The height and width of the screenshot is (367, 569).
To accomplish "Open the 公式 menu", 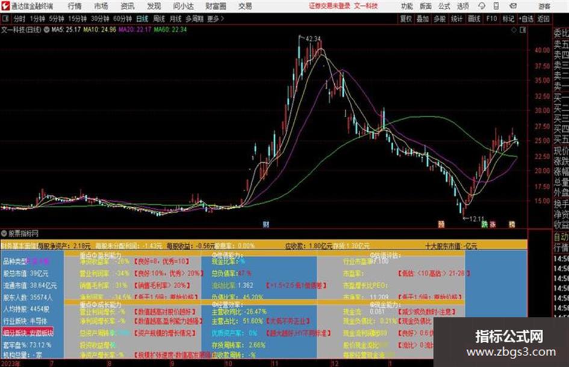I will point(444,6).
